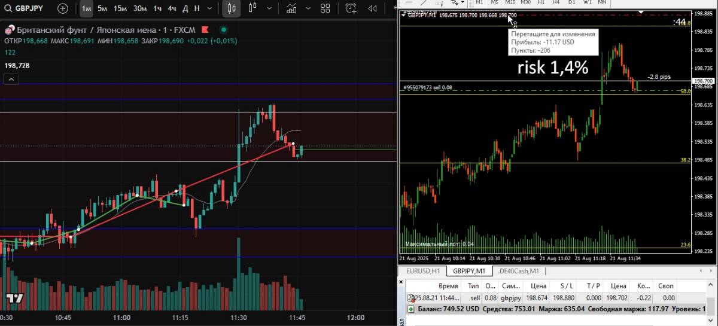Click the Время column header
This screenshot has height=326, width=718.
tap(448, 286)
